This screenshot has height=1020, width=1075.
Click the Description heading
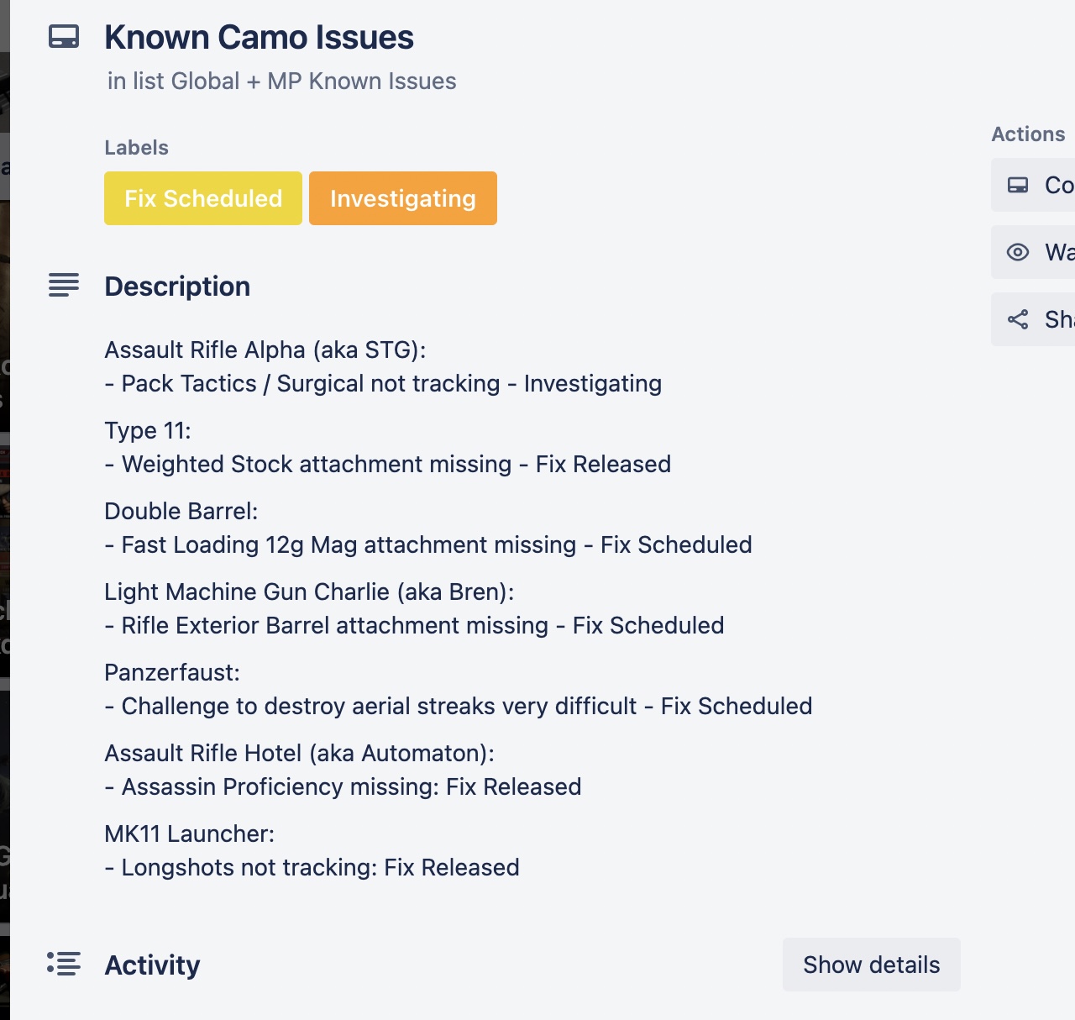177,287
